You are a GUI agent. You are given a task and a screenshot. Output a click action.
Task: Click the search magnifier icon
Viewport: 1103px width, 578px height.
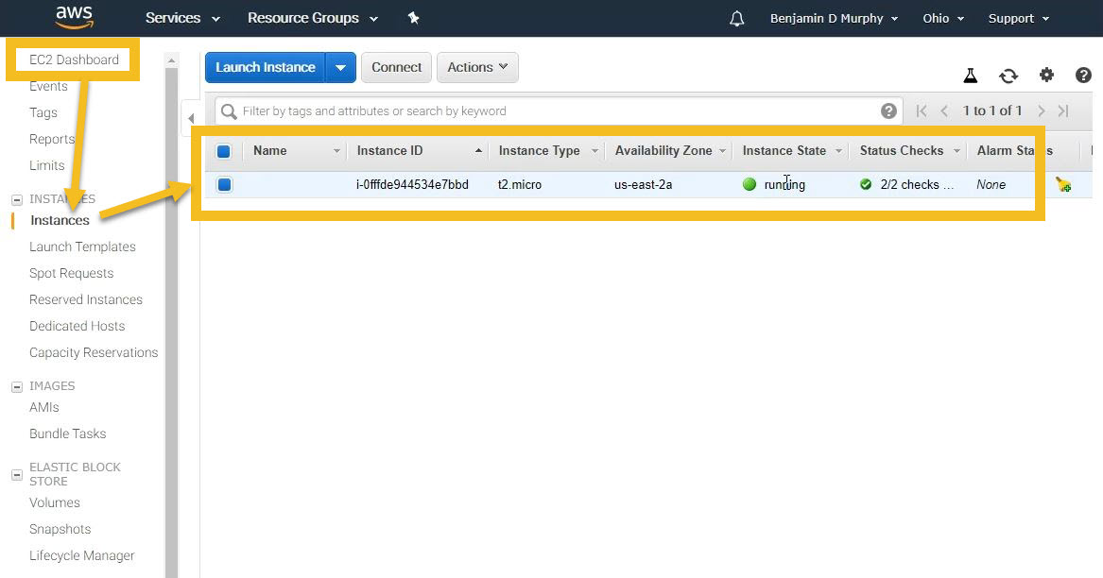coord(229,111)
